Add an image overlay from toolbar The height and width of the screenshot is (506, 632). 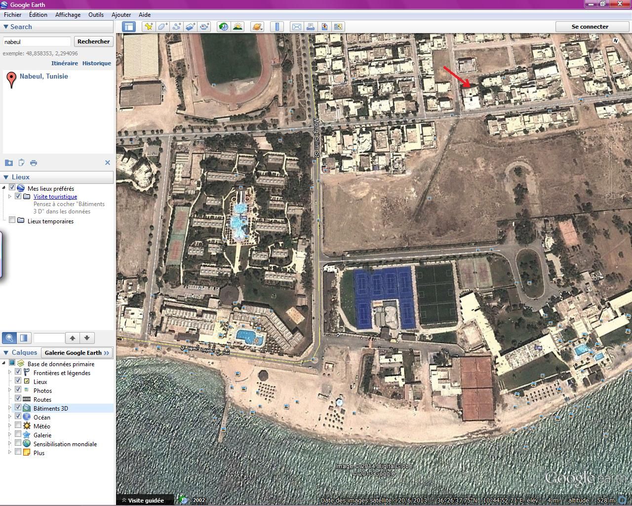191,27
